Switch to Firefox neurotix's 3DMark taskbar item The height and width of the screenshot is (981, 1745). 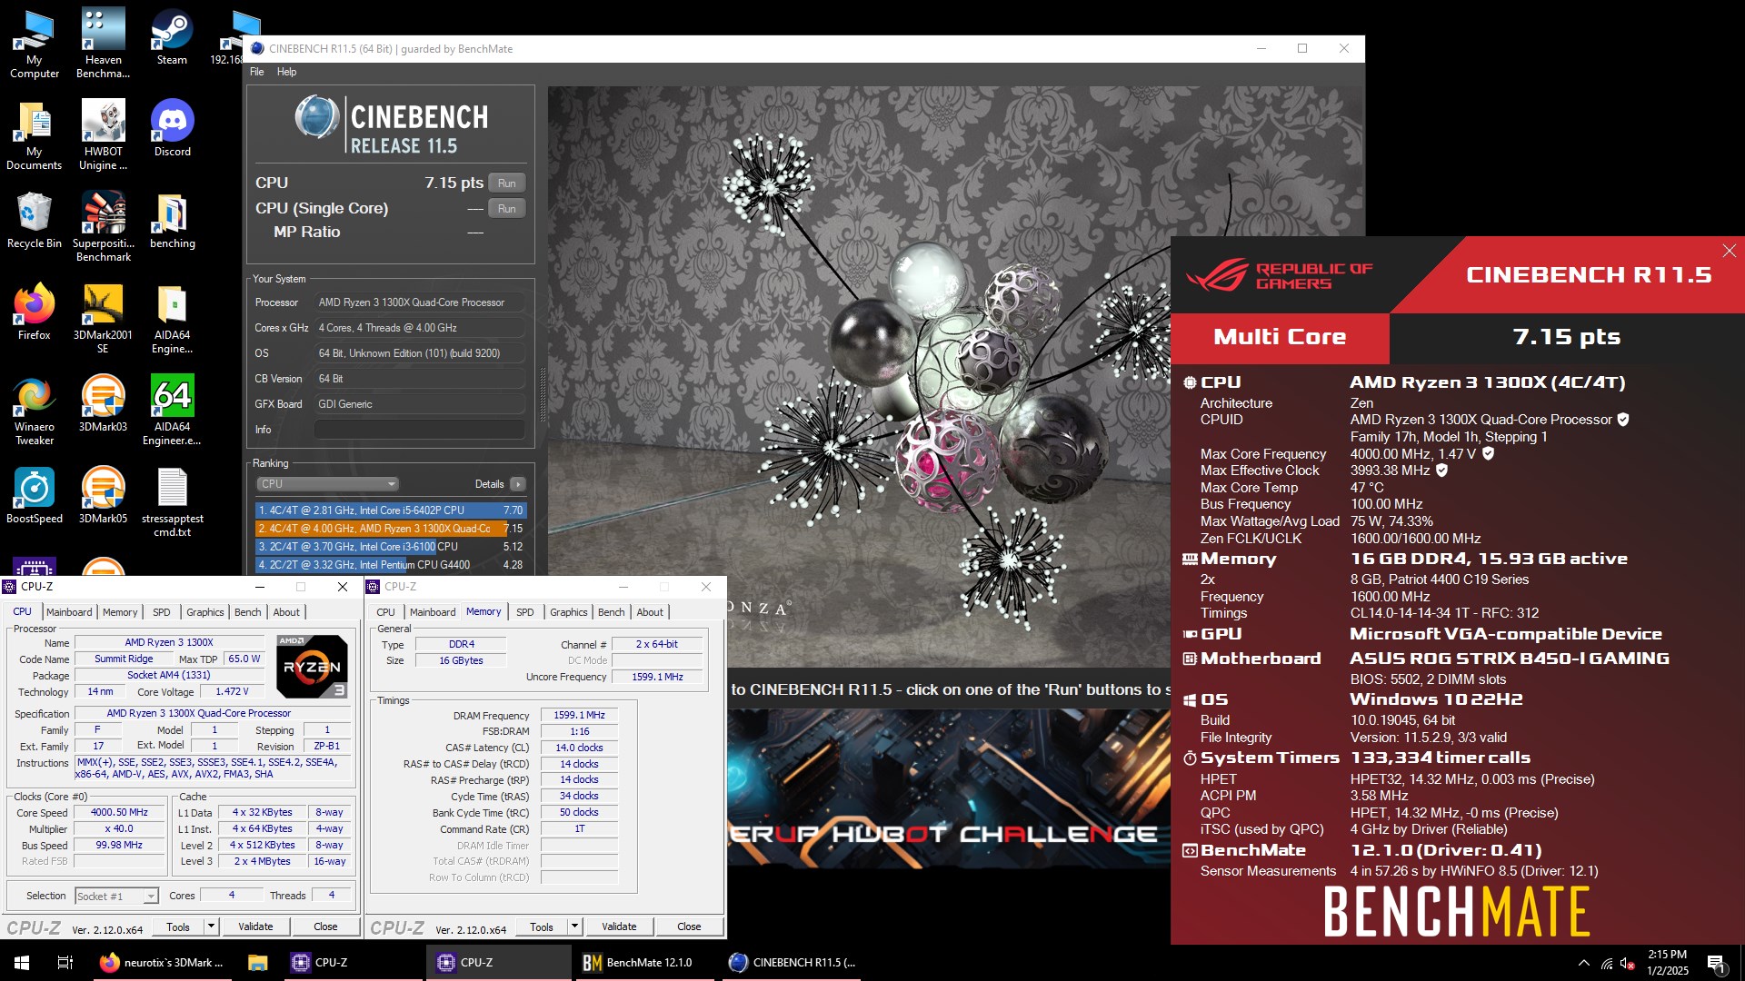(x=162, y=963)
